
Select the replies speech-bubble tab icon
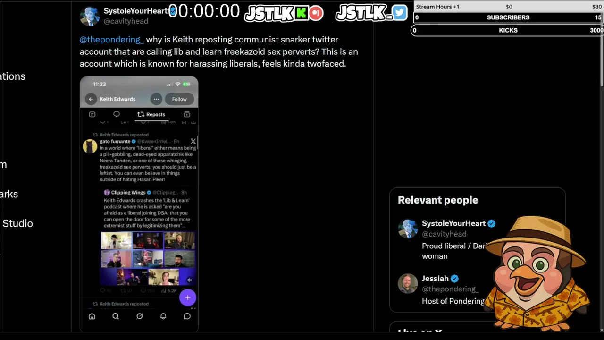[117, 114]
